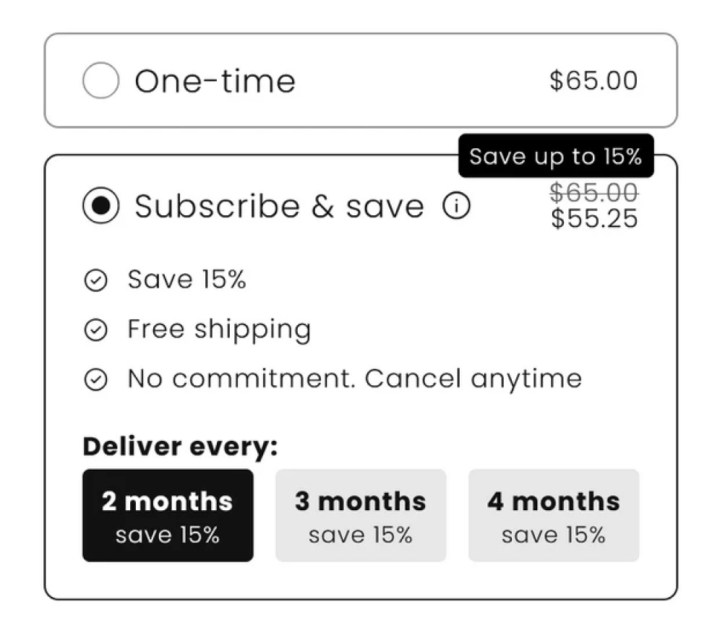Click the crossed-out $65.00 price
The width and height of the screenshot is (720, 633).
(x=593, y=194)
